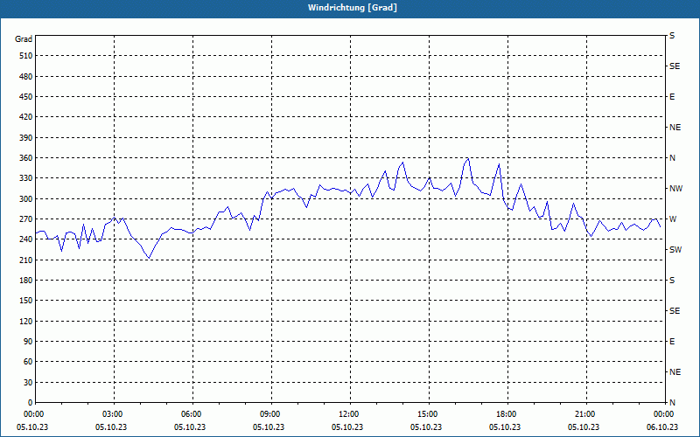Pick the 390 degree axis label
This screenshot has height=437, width=700.
coord(26,137)
